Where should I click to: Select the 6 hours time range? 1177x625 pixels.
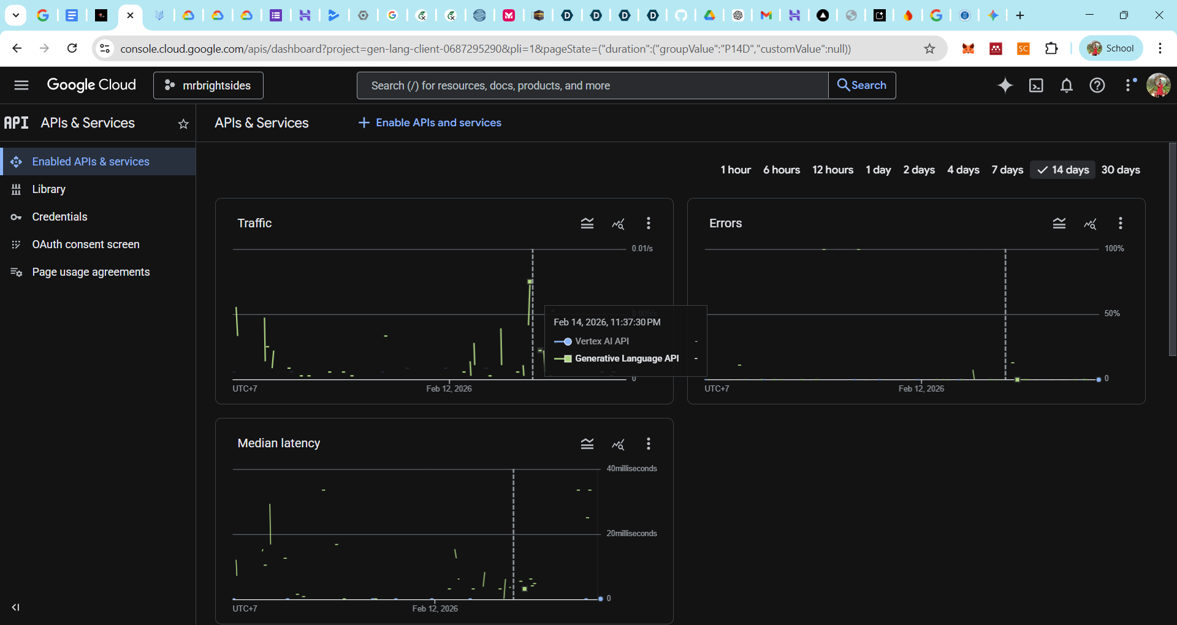[x=782, y=170]
